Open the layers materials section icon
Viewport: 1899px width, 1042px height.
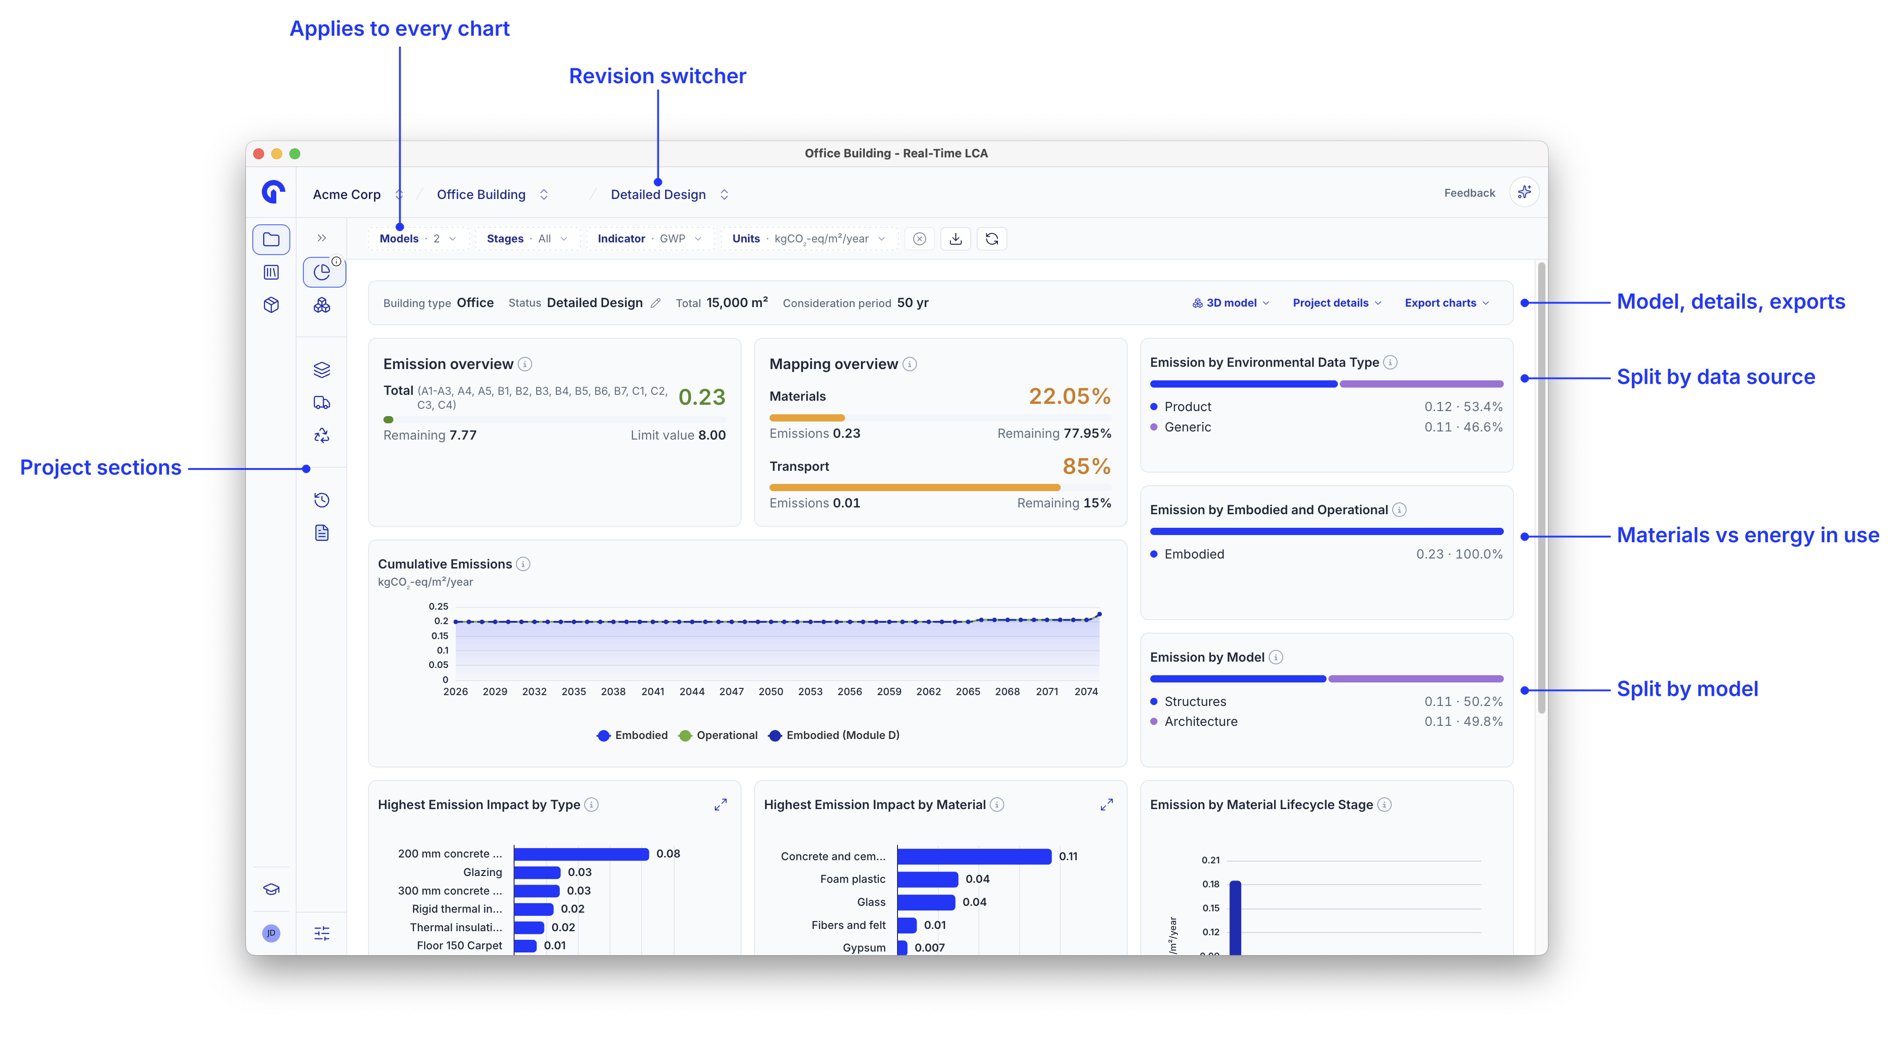322,369
